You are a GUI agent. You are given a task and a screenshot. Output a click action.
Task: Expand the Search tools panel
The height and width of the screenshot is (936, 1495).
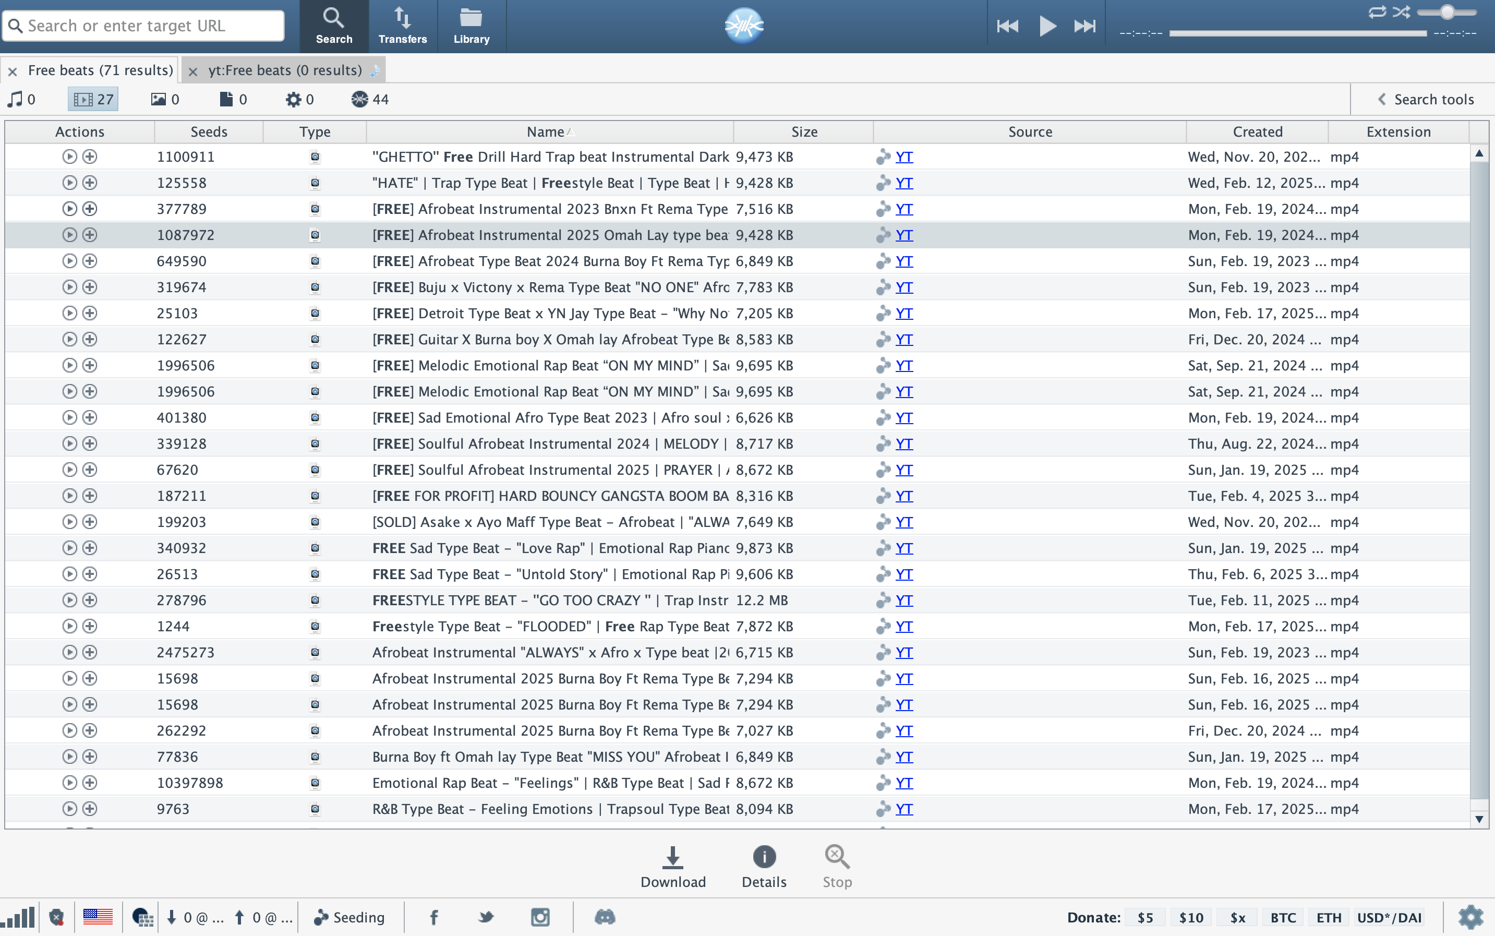(x=1426, y=99)
